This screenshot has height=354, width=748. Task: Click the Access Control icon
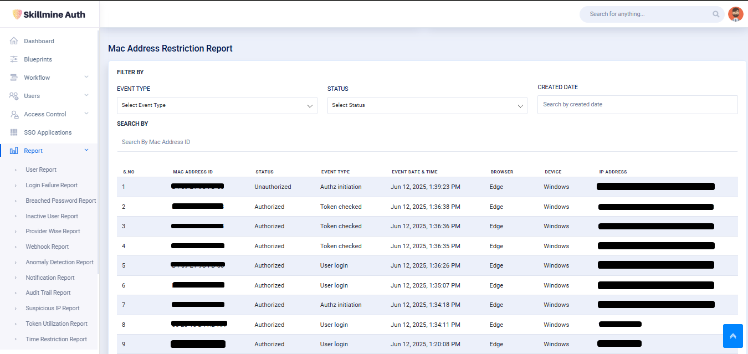(x=14, y=114)
